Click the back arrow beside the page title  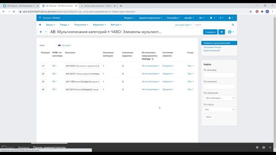tap(41, 32)
